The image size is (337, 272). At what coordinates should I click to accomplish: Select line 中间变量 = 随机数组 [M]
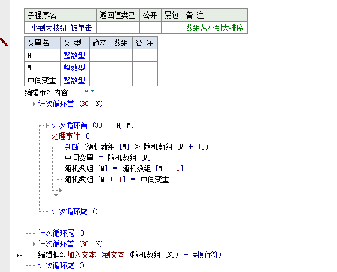[108, 158]
